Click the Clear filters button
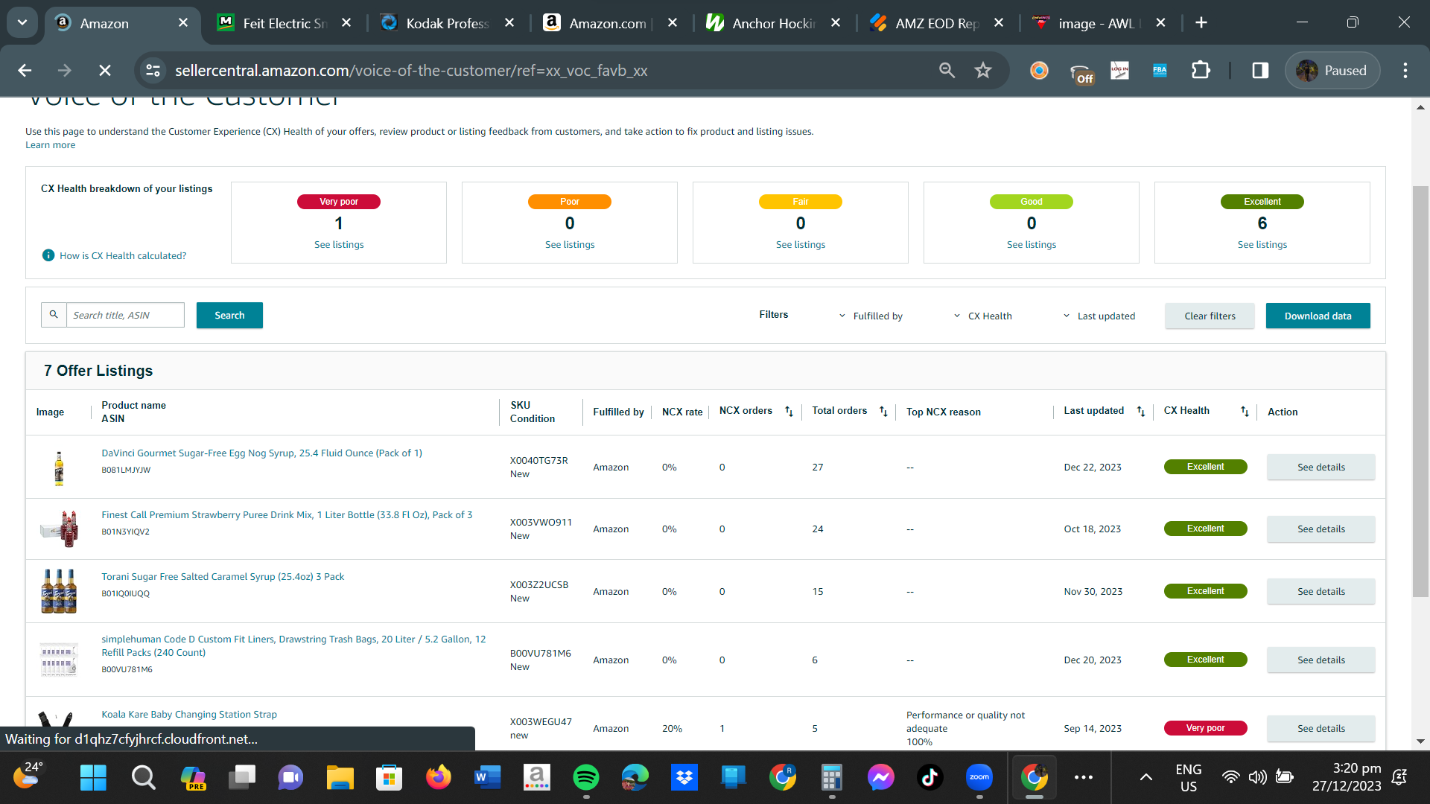This screenshot has height=804, width=1430. click(x=1210, y=316)
